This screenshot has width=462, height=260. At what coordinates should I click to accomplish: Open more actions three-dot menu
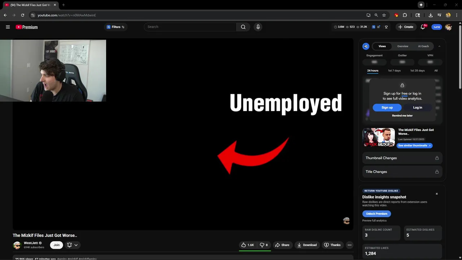(349, 245)
